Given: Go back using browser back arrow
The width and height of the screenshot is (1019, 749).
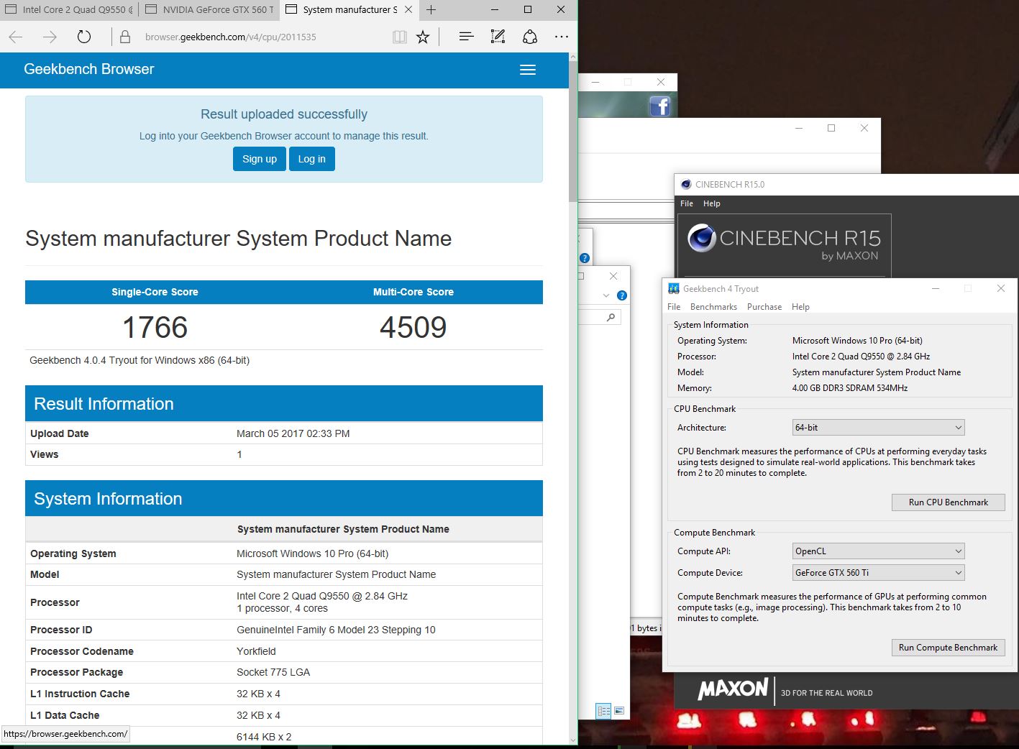Looking at the screenshot, I should (16, 37).
